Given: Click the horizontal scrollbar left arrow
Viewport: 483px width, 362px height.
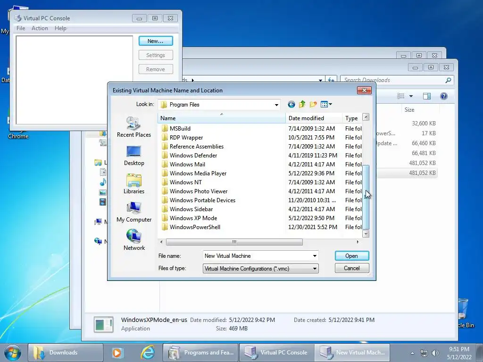Looking at the screenshot, I should click(161, 242).
